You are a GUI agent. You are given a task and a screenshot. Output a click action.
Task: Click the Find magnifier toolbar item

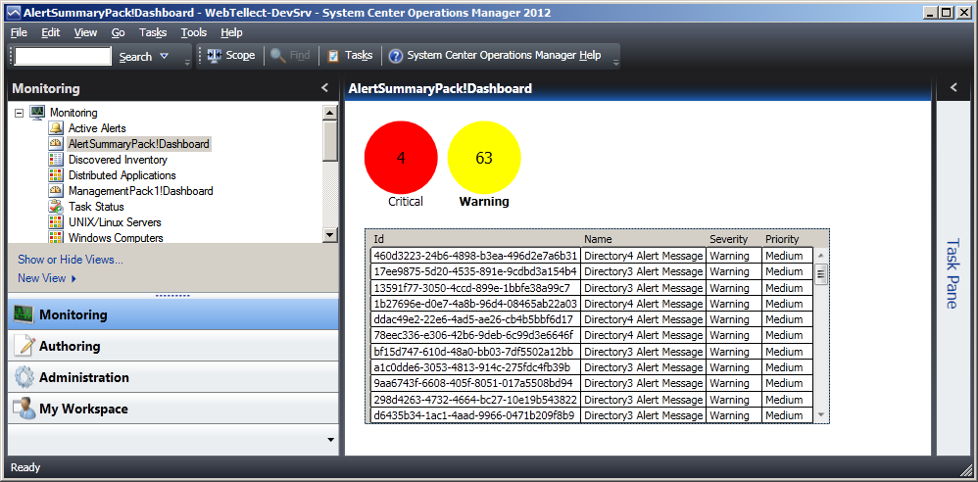[290, 56]
